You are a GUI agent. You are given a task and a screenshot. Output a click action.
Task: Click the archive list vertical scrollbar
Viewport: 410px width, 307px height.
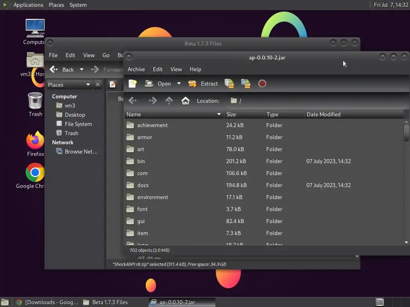406,133
